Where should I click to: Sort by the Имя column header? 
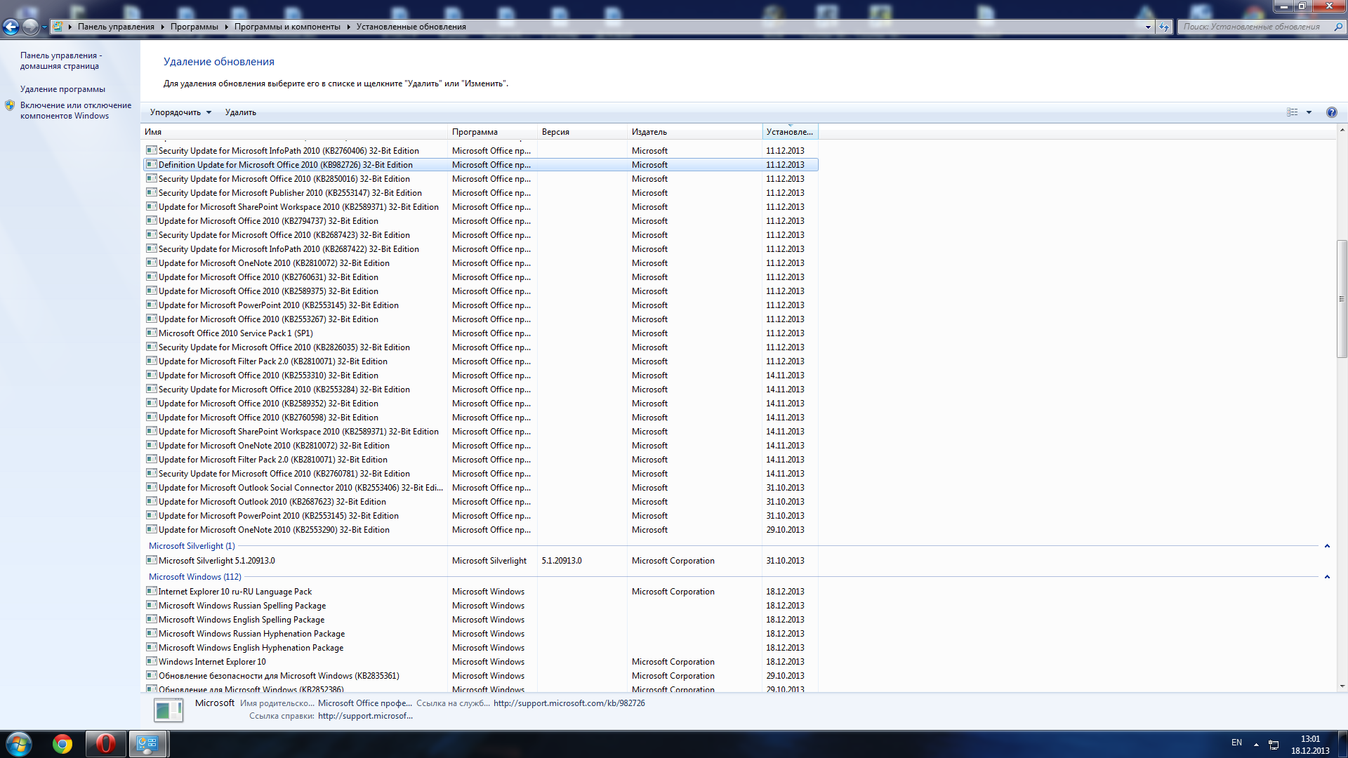pyautogui.click(x=294, y=132)
